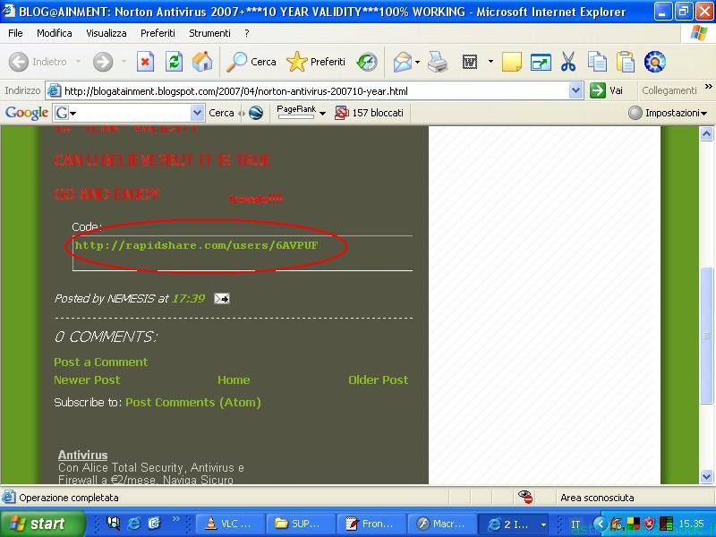The width and height of the screenshot is (716, 537).
Task: Stop loading with the red X icon
Action: tap(145, 62)
